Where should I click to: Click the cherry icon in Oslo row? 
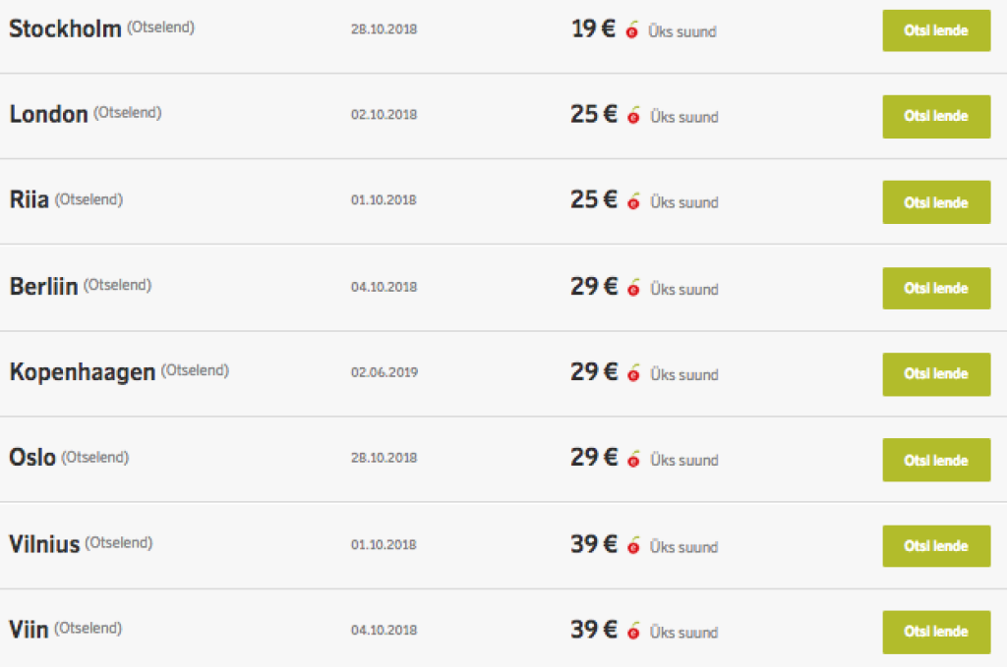[633, 460]
